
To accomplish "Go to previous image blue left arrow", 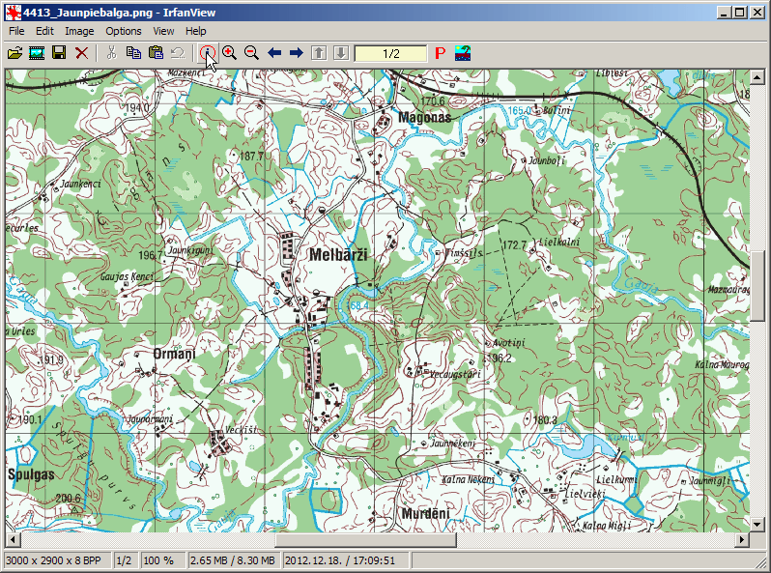I will click(274, 52).
